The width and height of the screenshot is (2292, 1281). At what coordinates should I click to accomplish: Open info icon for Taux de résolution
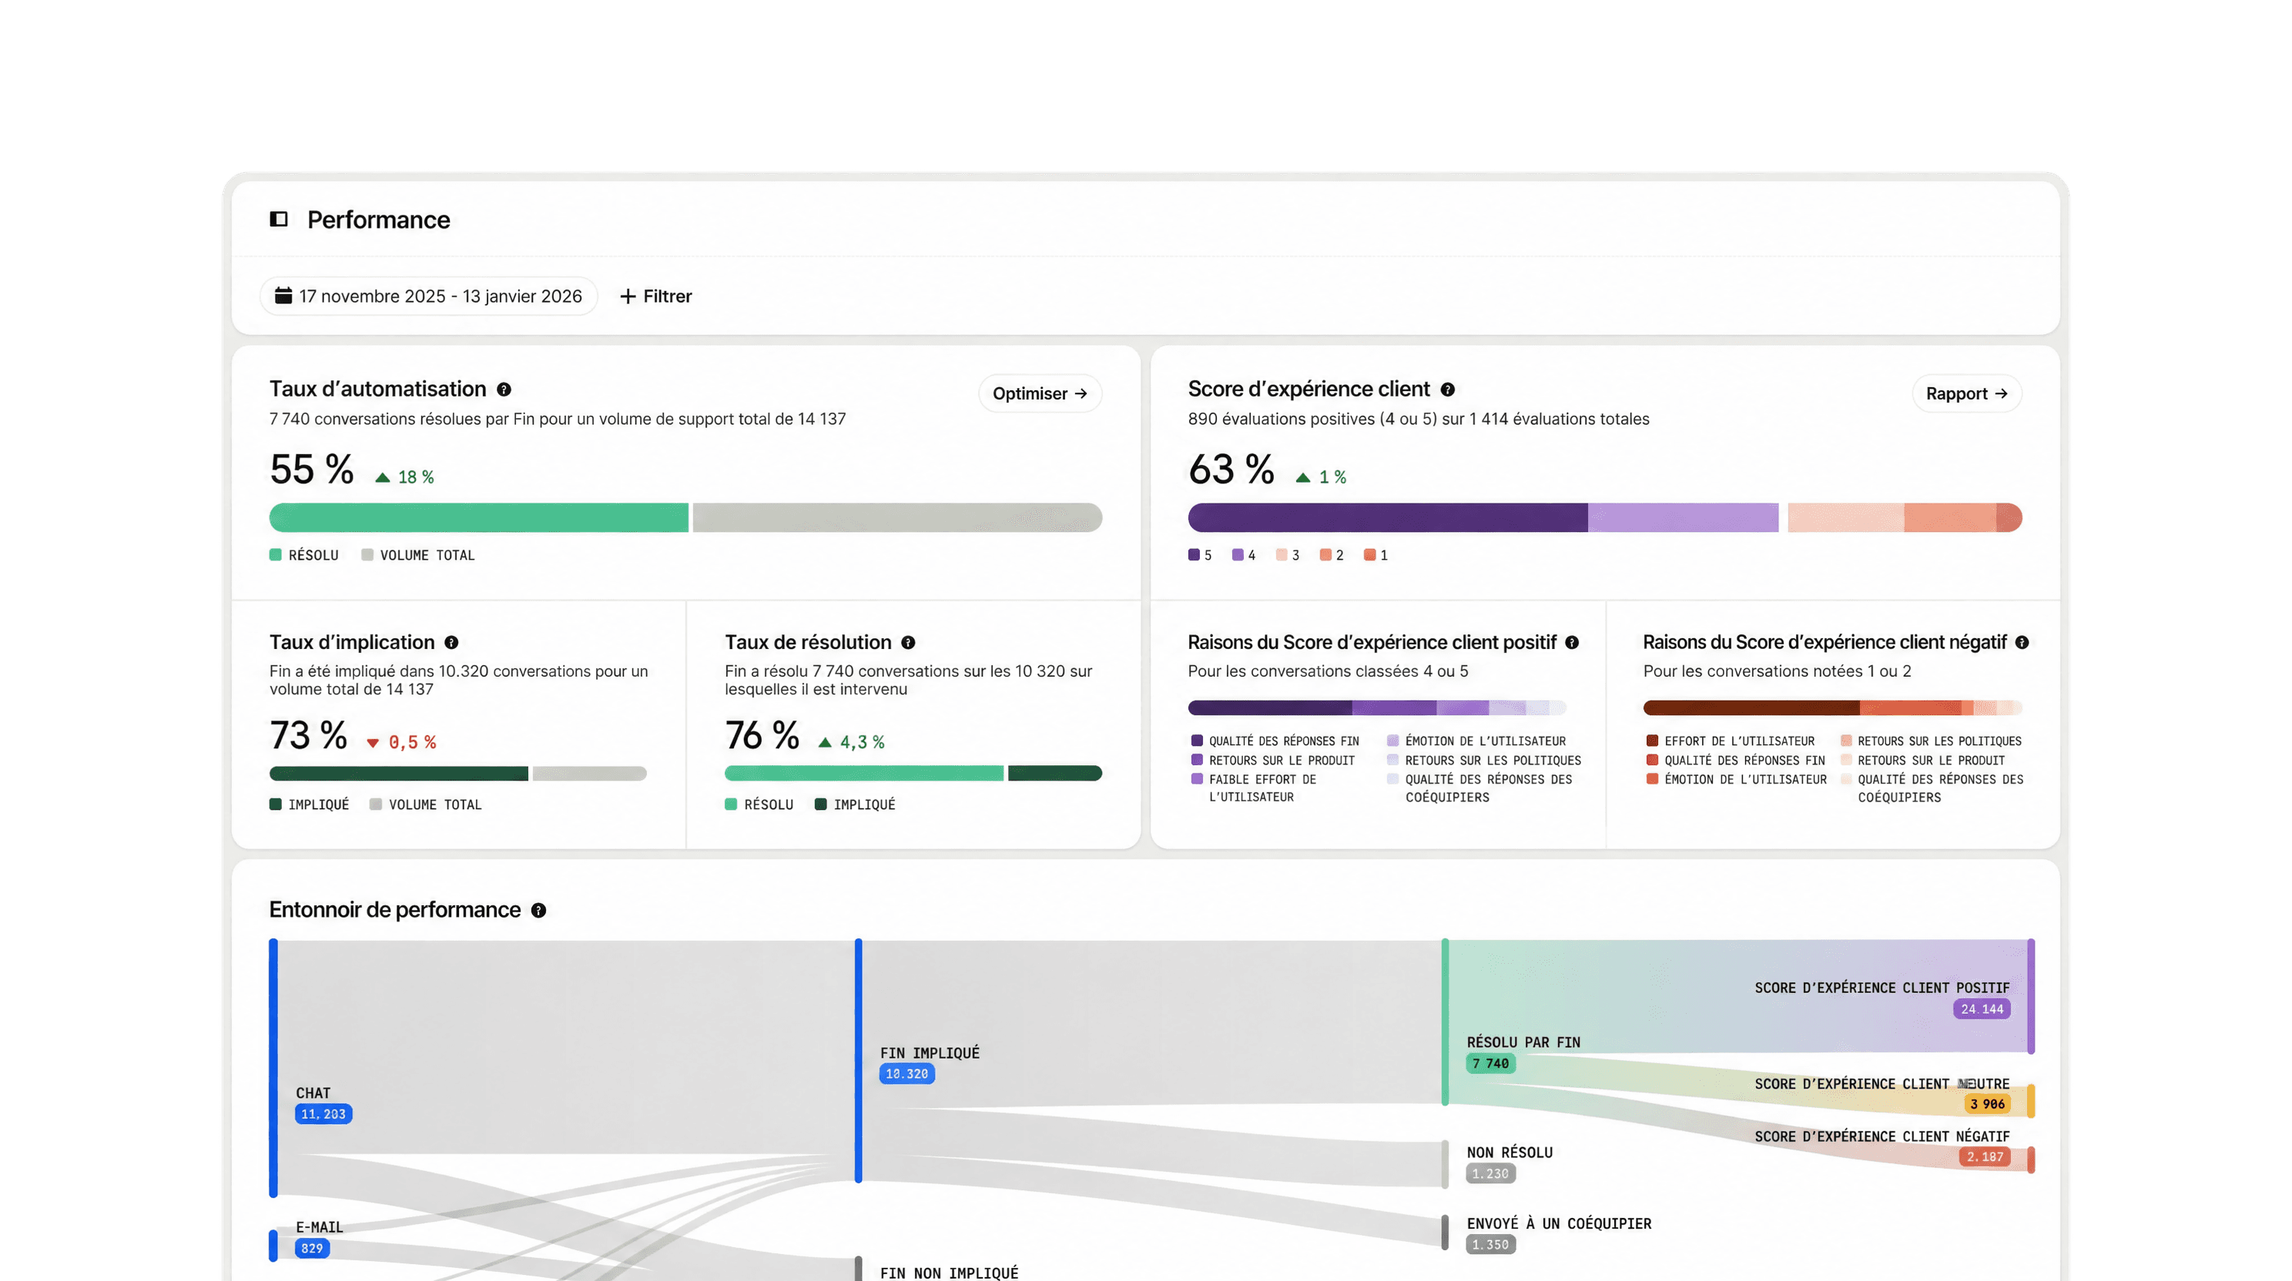pyautogui.click(x=907, y=642)
